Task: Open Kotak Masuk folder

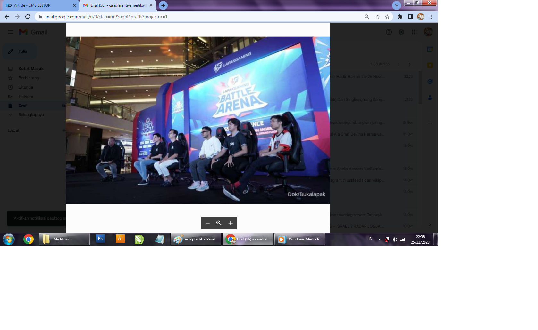Action: (x=31, y=69)
